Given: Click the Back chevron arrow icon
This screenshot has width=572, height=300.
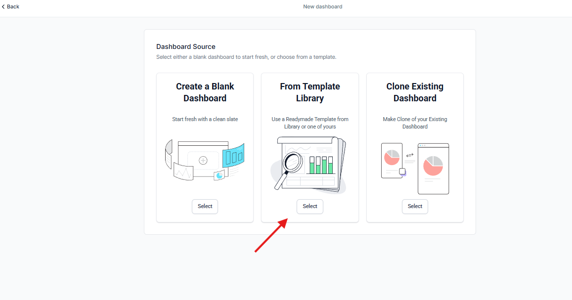Looking at the screenshot, I should pyautogui.click(x=3, y=7).
